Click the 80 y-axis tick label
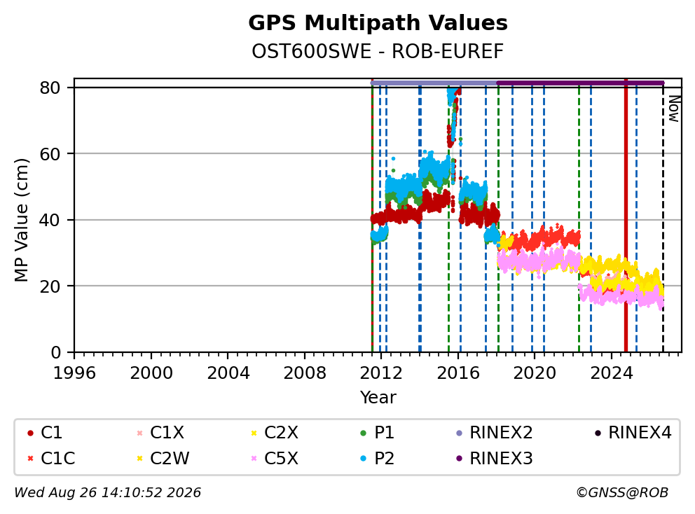The image size is (695, 514). tap(50, 88)
